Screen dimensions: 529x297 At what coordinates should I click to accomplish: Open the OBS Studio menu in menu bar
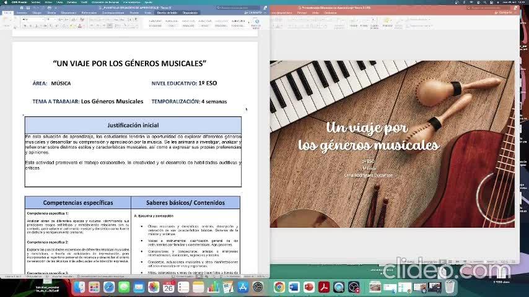(19, 2)
